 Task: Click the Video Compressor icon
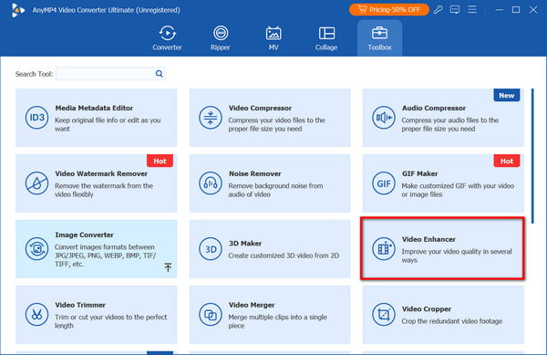[x=211, y=118]
